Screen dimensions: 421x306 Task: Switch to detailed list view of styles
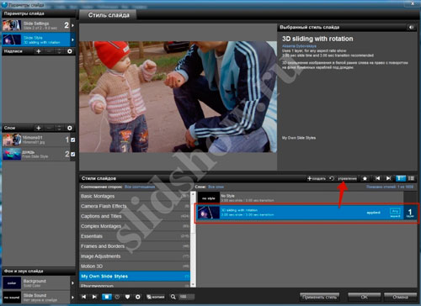click(401, 178)
